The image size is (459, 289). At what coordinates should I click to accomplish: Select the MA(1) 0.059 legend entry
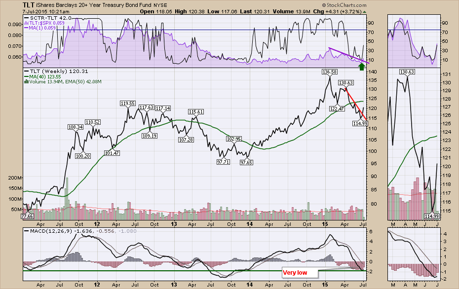[x=40, y=28]
